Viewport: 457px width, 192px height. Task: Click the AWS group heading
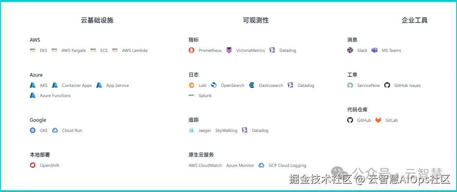(35, 40)
